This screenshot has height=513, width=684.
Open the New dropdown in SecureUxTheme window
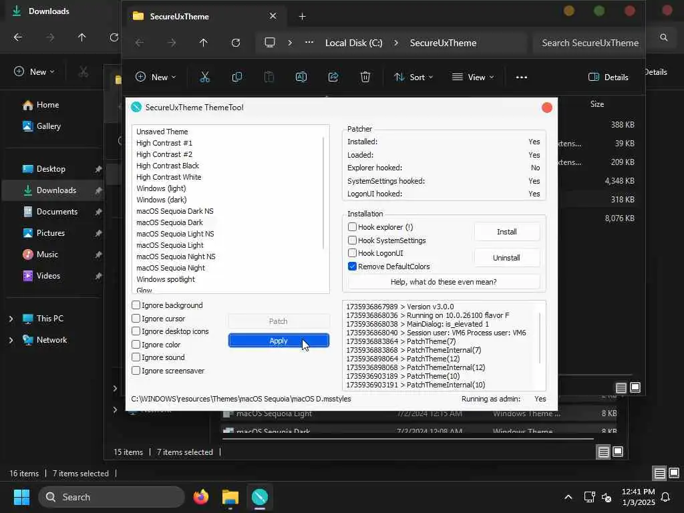[156, 77]
